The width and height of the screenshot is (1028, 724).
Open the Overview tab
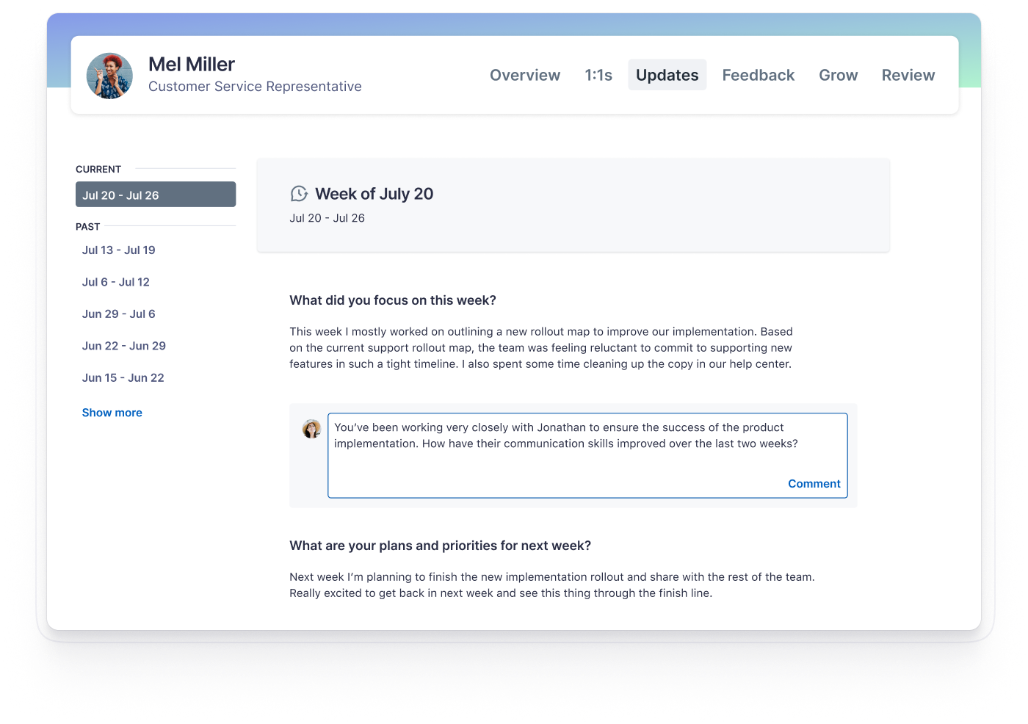pos(524,75)
